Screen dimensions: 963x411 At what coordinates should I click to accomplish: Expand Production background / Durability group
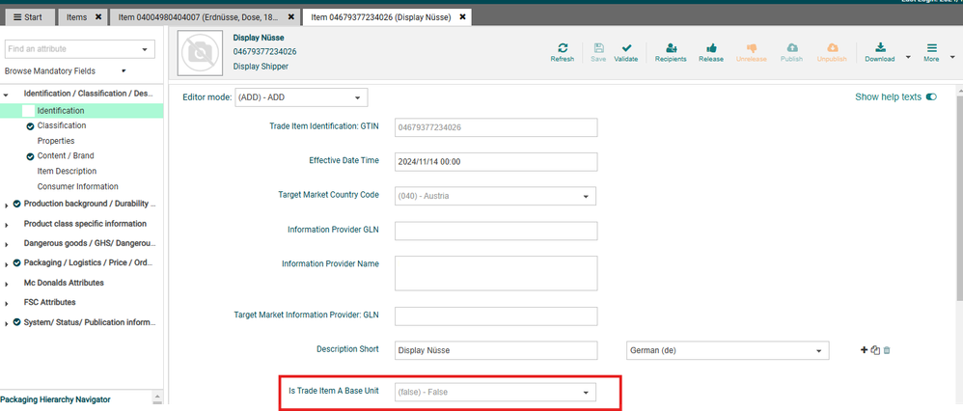click(6, 205)
